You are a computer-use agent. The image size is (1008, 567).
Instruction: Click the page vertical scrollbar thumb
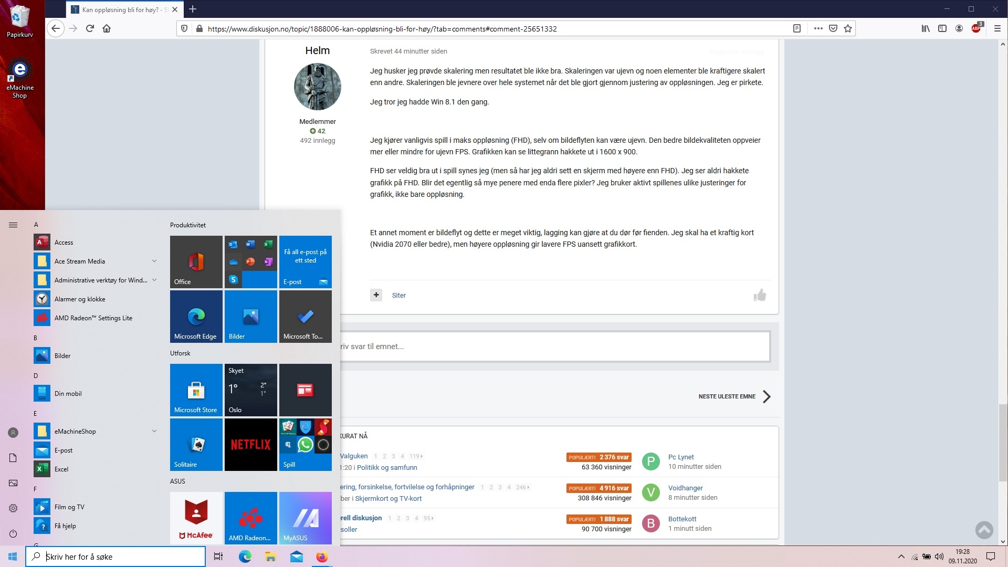(1003, 442)
